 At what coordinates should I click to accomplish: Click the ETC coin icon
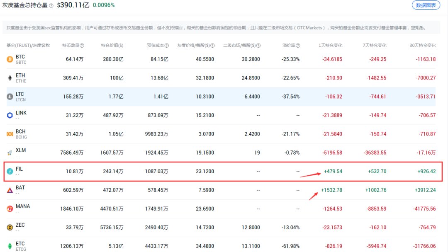(x=10, y=246)
